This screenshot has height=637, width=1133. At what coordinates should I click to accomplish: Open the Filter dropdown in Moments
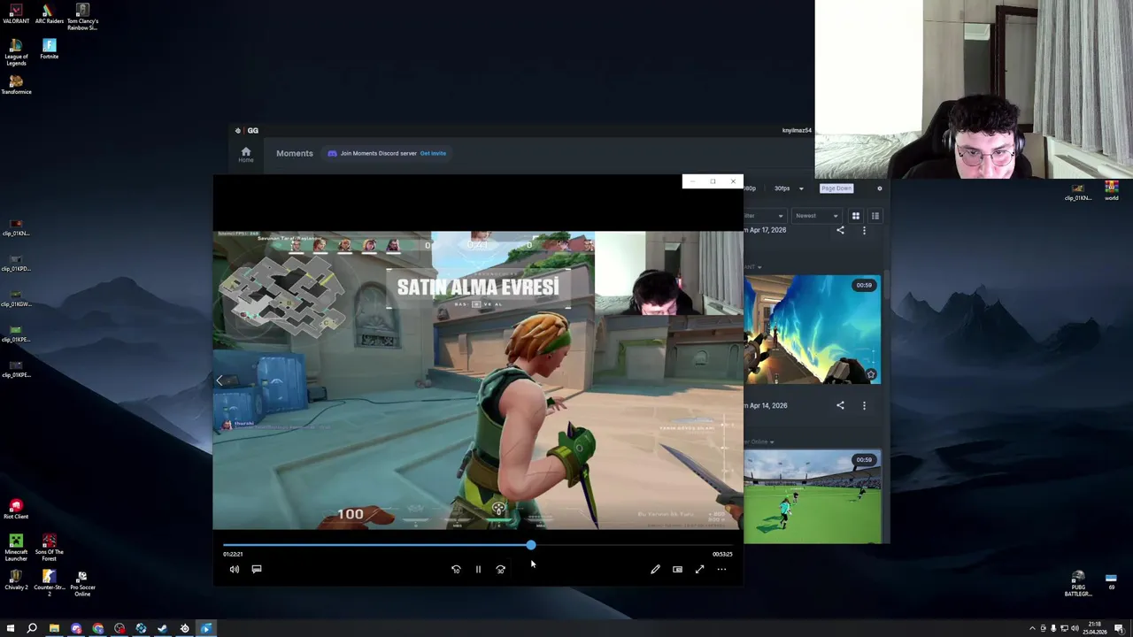pos(765,216)
